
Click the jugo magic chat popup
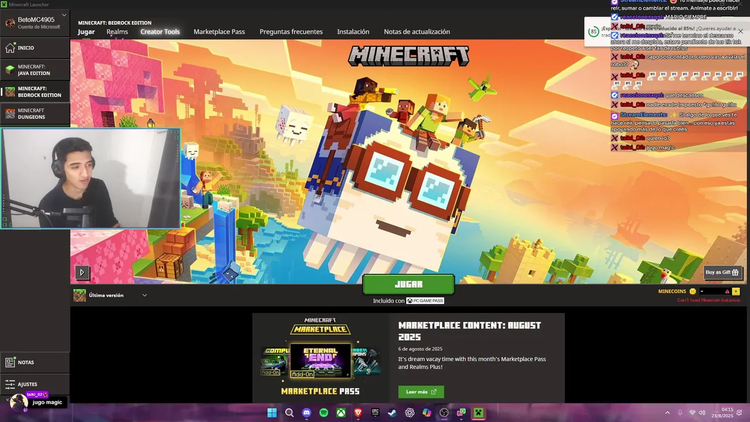click(47, 402)
